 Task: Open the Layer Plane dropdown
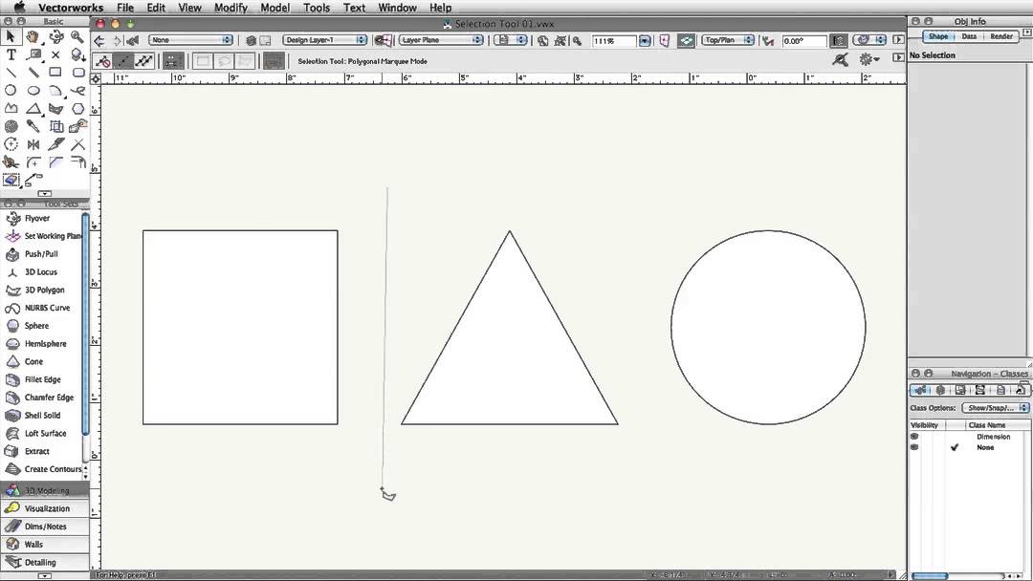click(x=441, y=40)
